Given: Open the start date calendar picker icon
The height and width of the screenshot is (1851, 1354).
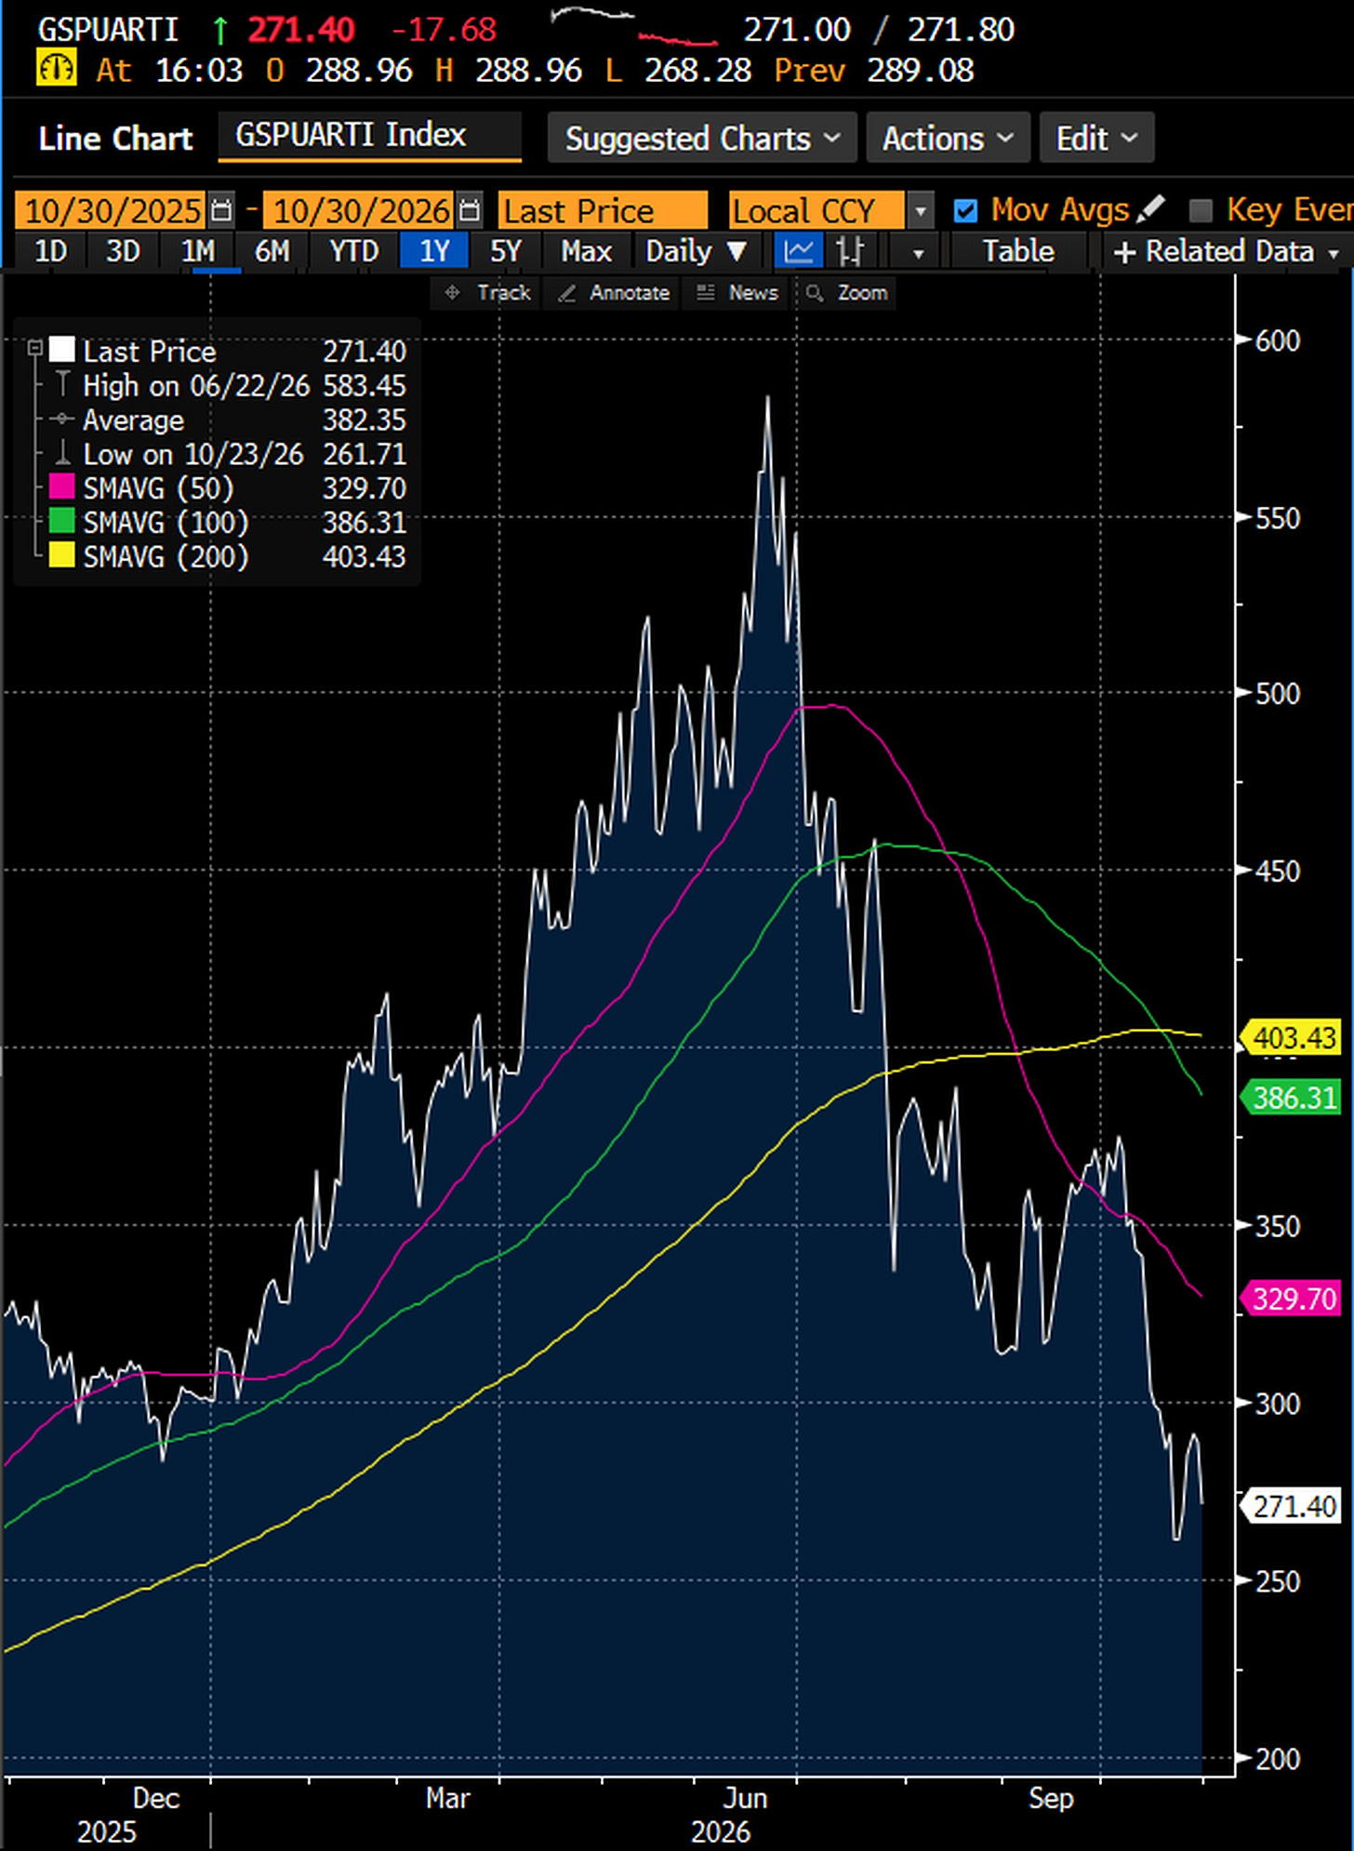Looking at the screenshot, I should [x=221, y=211].
